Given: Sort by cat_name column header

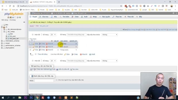Looking at the screenshot, I should pyautogui.click(x=64, y=41).
